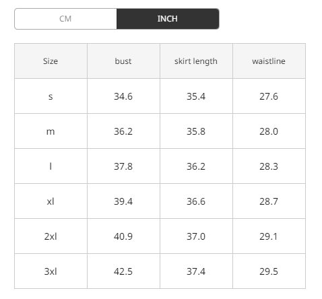Screen dimensions: 322x299
Task: Click the skirt length column header
Action: click(196, 61)
